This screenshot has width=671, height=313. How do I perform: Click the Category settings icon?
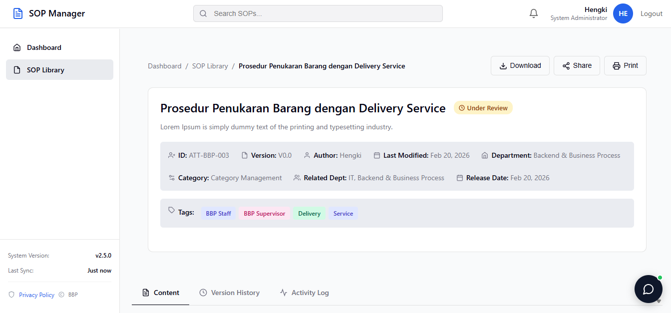pos(172,178)
